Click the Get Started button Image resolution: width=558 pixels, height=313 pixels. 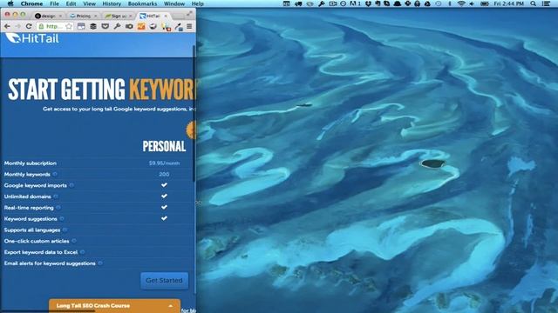tap(165, 280)
